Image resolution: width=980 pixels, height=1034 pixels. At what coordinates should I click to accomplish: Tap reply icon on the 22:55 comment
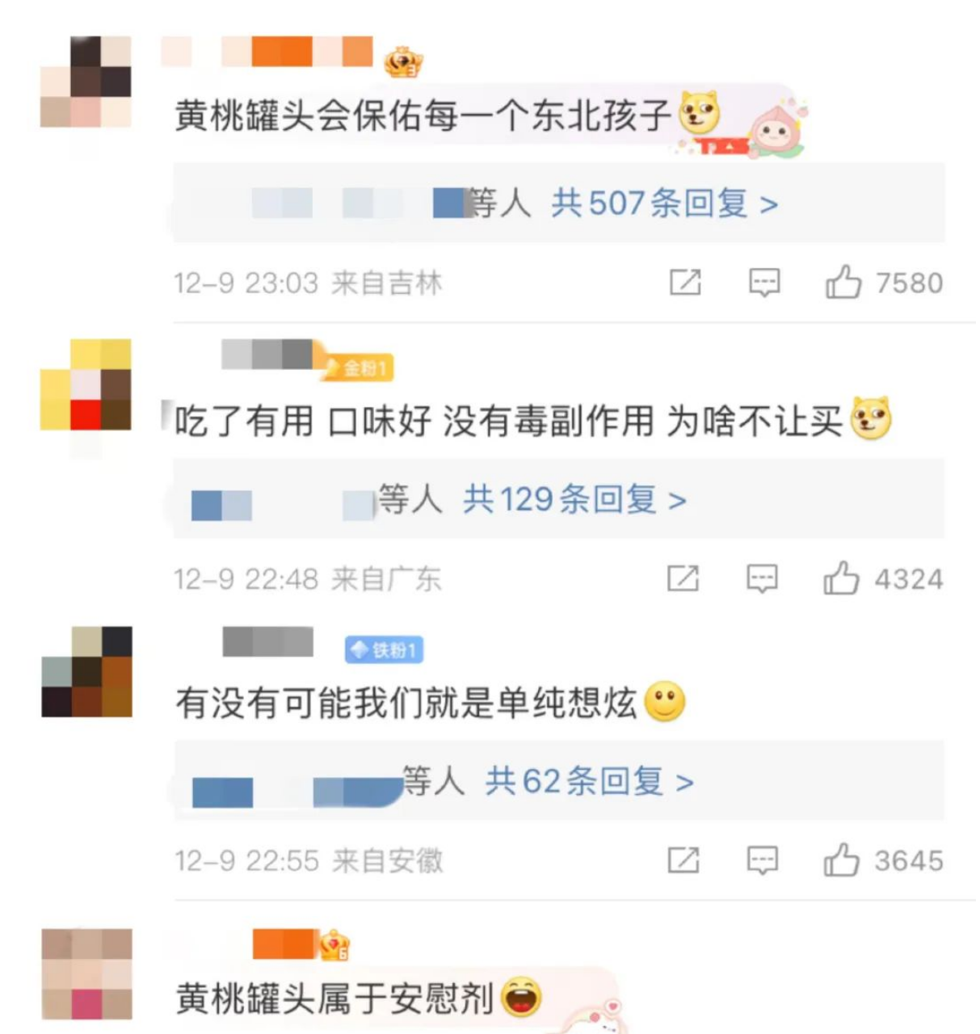tap(762, 861)
